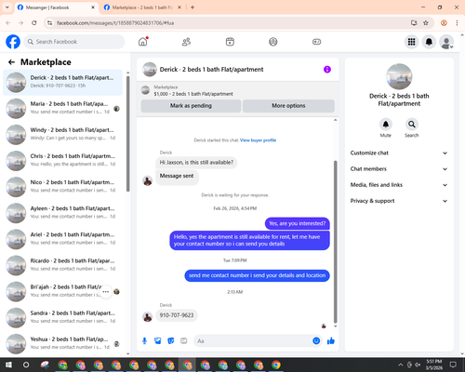Click More options button
The image size is (465, 372).
tap(288, 106)
